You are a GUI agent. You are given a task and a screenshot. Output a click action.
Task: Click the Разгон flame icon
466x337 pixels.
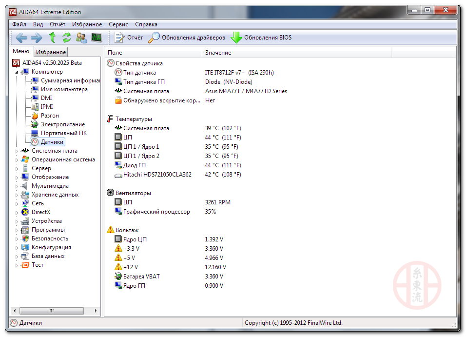click(x=35, y=116)
